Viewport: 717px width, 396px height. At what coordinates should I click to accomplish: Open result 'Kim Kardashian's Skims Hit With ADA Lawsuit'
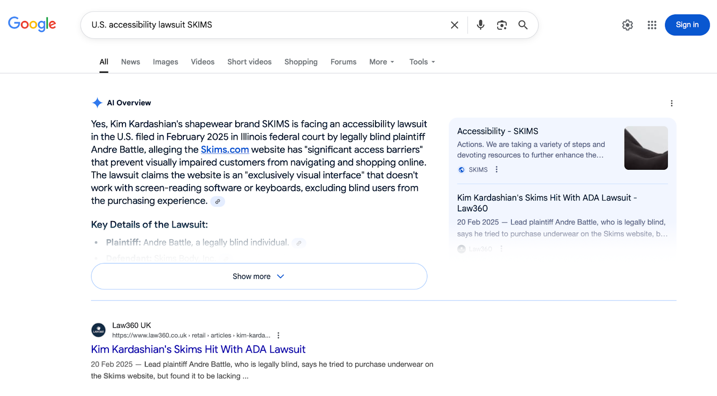[198, 349]
